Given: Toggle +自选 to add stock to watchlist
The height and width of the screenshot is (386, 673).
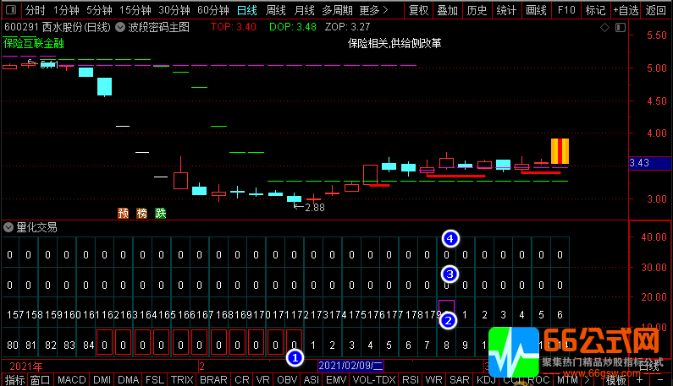Looking at the screenshot, I should [x=625, y=11].
